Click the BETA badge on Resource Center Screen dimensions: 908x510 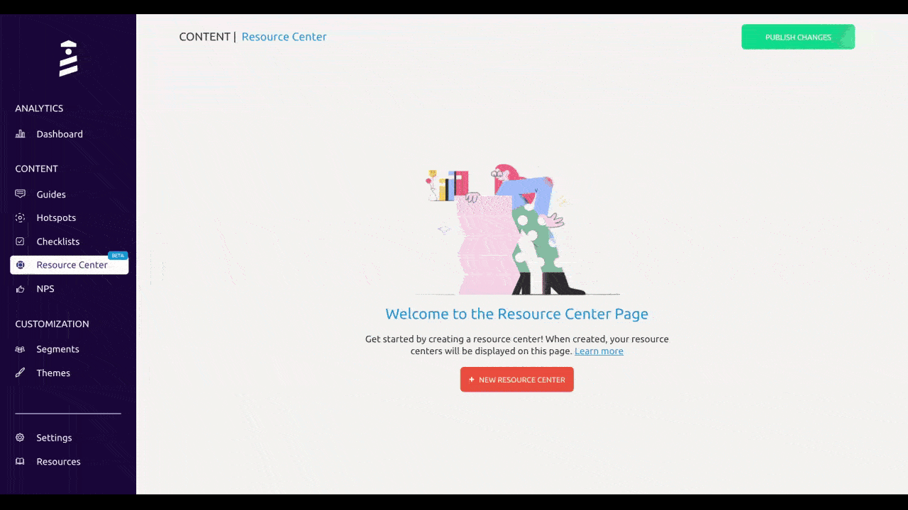(x=118, y=256)
